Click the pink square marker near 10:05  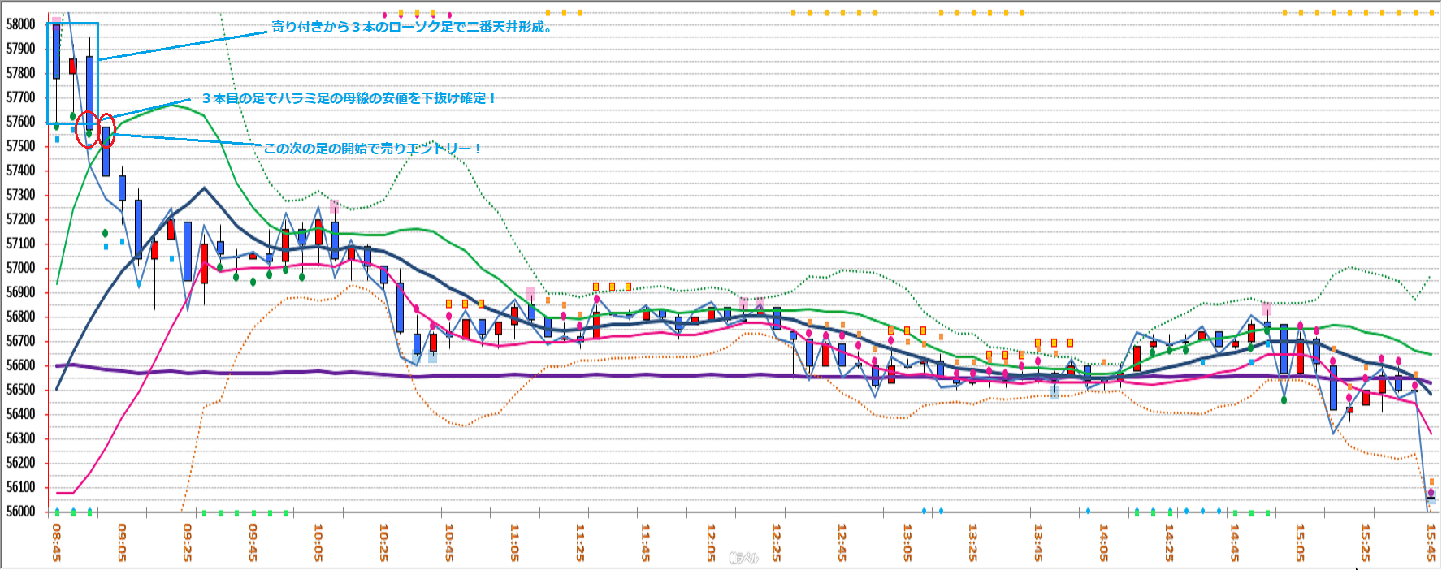point(334,206)
